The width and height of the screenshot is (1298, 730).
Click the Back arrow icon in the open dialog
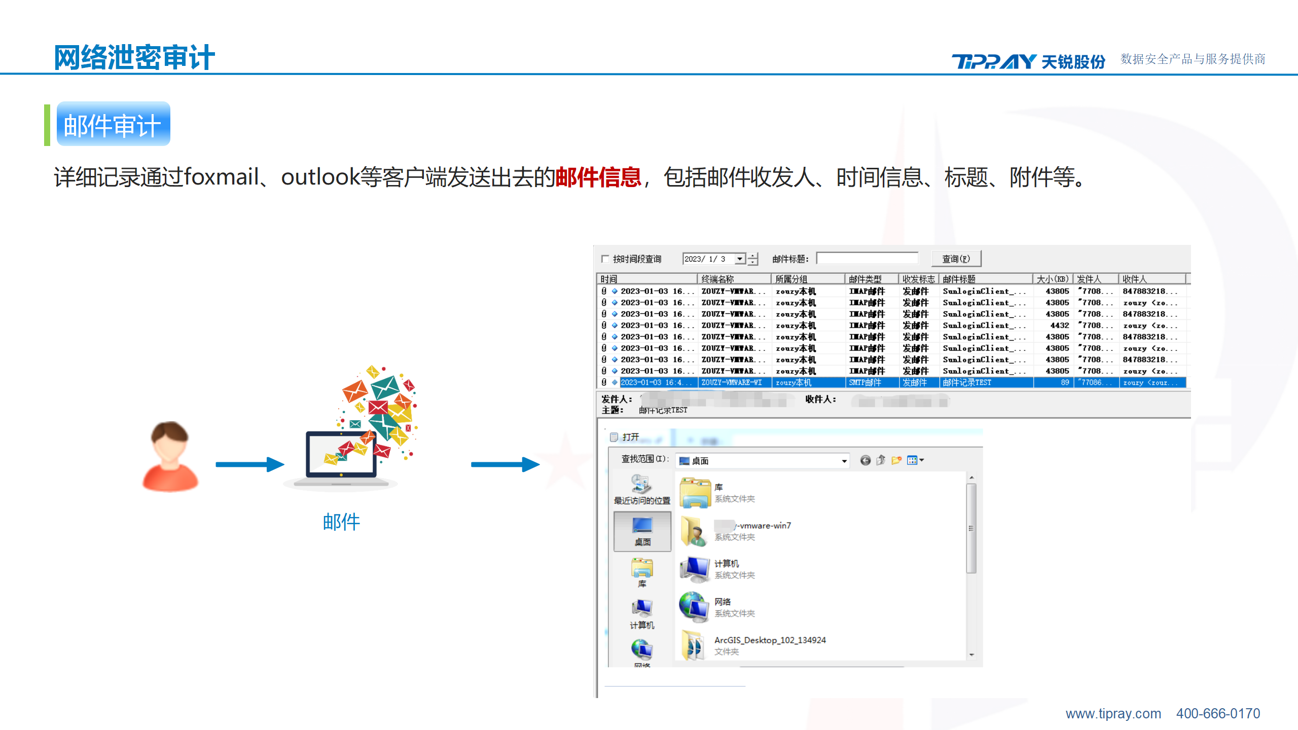pos(865,460)
